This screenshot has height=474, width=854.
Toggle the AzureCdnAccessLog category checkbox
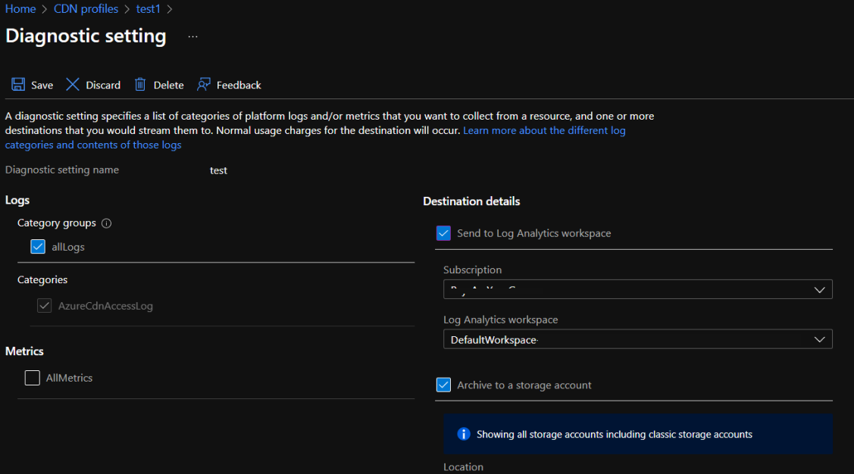coord(45,306)
